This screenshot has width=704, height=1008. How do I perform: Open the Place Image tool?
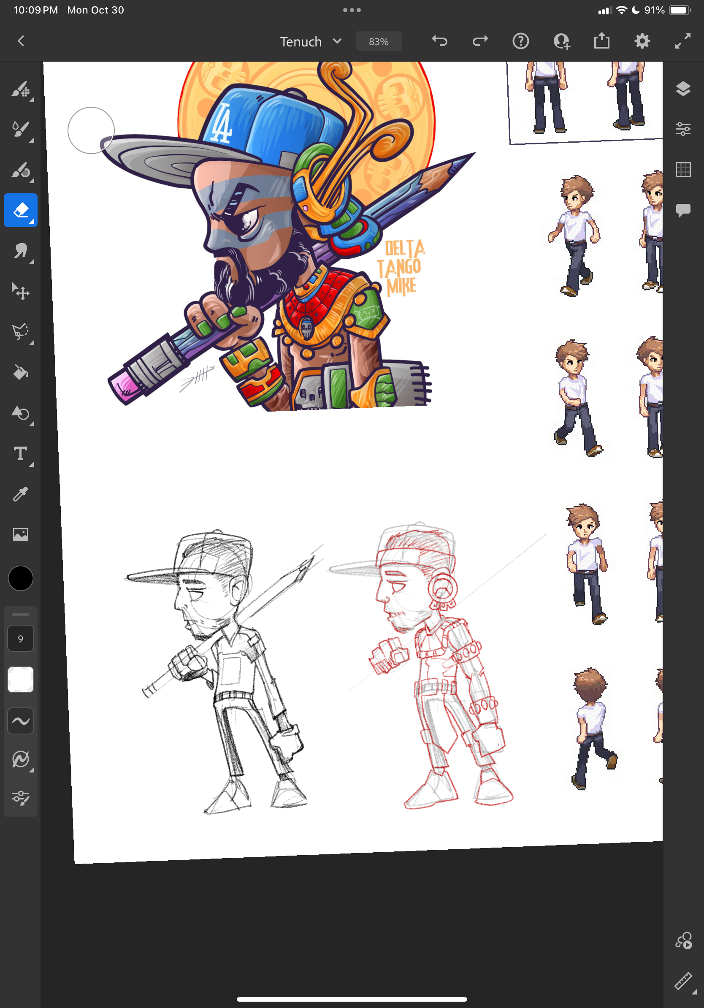[x=21, y=534]
